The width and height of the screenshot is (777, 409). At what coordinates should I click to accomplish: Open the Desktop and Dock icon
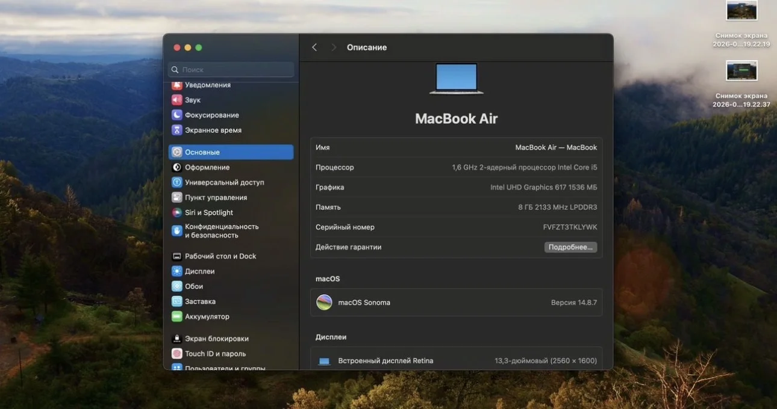point(176,256)
